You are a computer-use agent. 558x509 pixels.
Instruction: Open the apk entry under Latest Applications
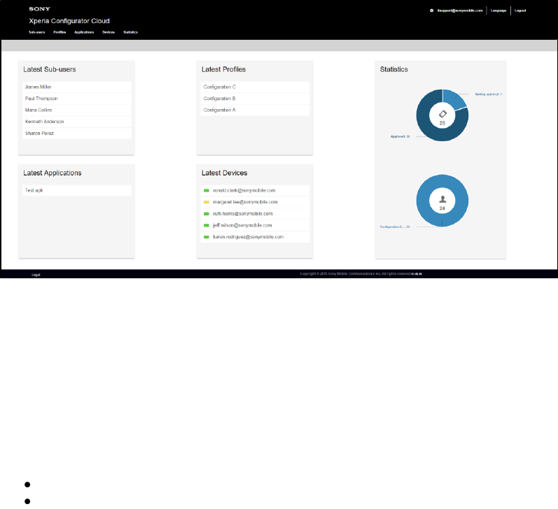tap(76, 190)
